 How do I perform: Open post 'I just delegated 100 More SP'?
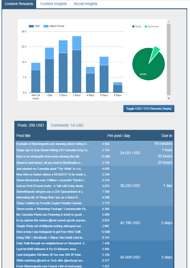click(x=50, y=255)
